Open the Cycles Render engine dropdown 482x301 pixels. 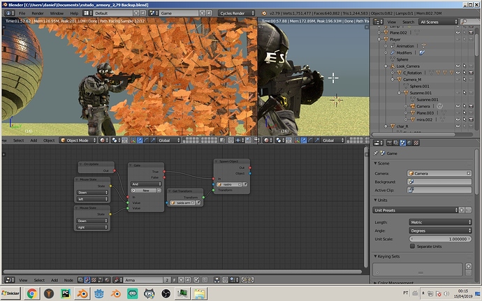pos(237,13)
